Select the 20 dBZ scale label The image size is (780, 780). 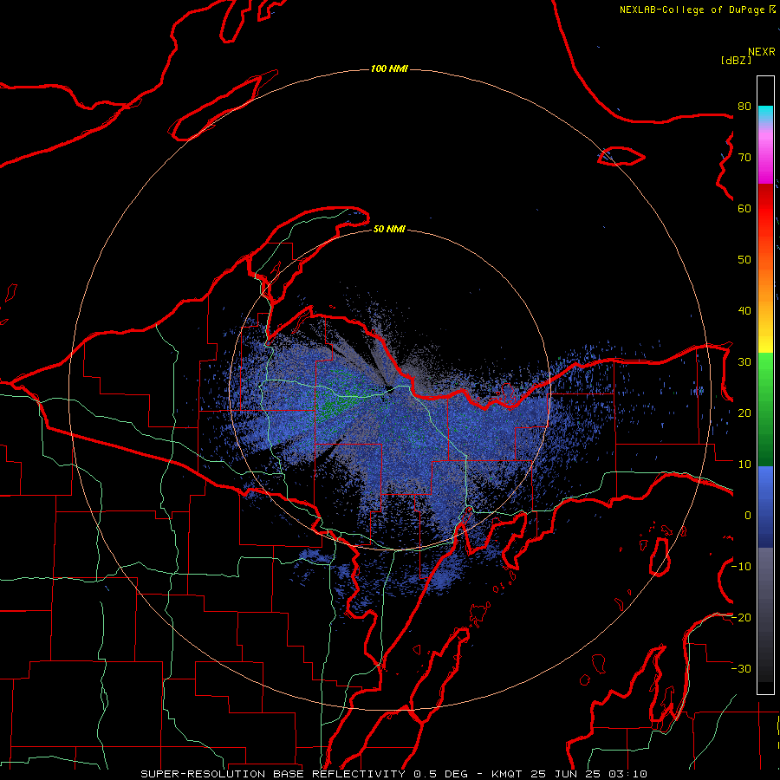pyautogui.click(x=744, y=413)
